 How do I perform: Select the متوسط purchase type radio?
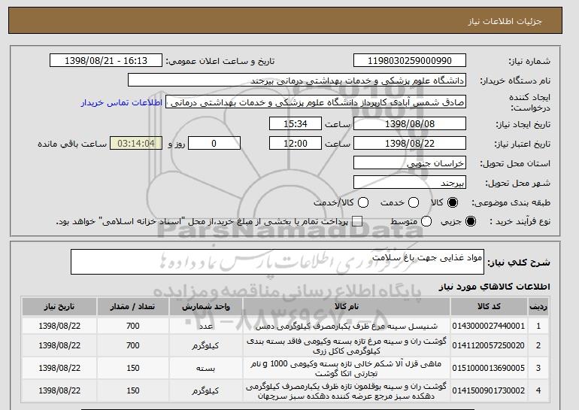pyautogui.click(x=426, y=221)
